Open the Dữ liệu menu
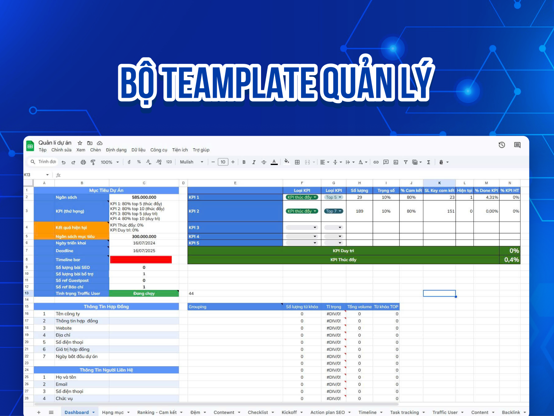 click(x=138, y=150)
